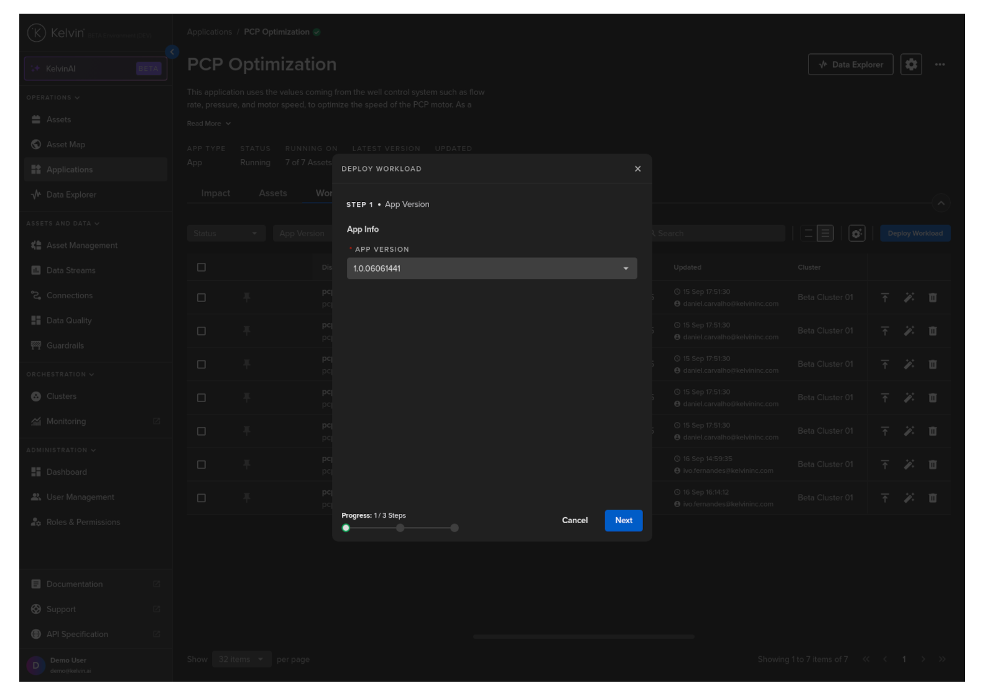Click delete trash icon in first workload row

click(x=932, y=298)
